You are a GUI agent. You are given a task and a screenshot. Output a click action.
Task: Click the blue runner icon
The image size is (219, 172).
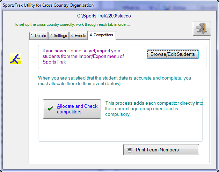point(15,59)
